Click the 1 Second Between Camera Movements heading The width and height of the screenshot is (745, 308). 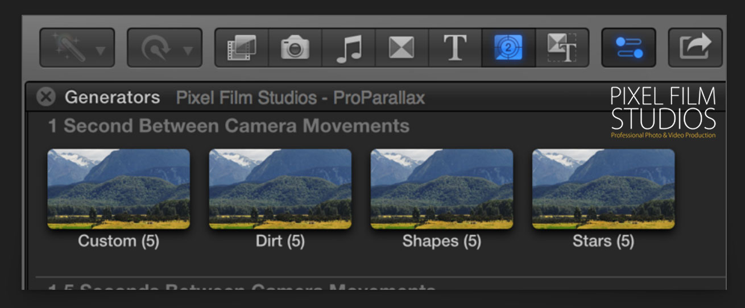click(228, 126)
